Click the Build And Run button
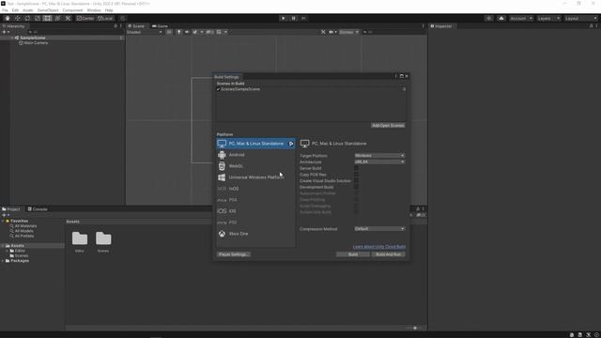 388,254
